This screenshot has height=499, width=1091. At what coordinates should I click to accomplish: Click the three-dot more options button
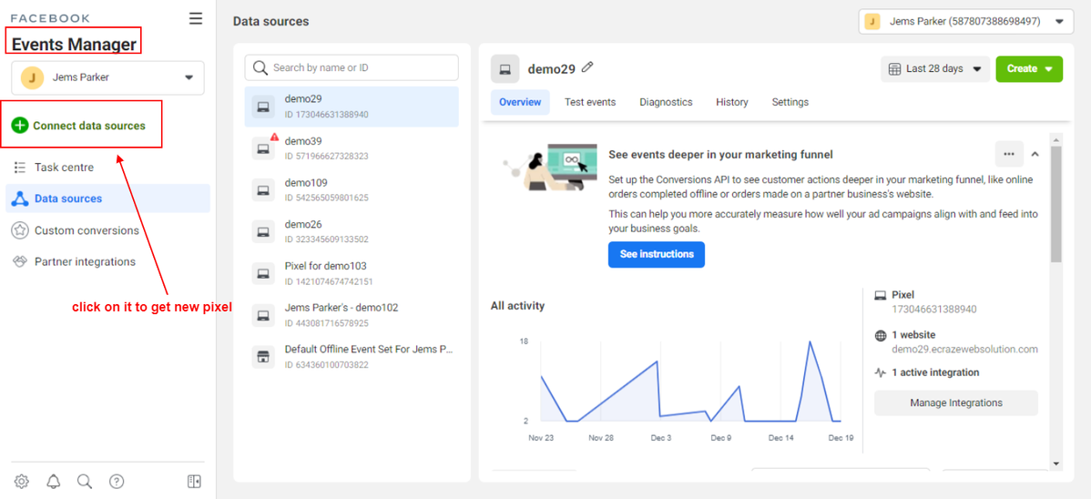click(x=1008, y=154)
